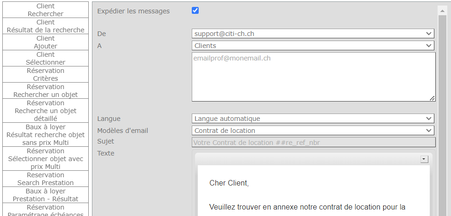Toggle the Expédier les messages checkbox
The width and height of the screenshot is (451, 216).
click(195, 11)
